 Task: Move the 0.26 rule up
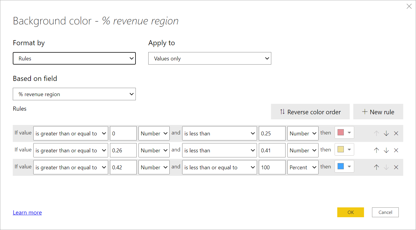pyautogui.click(x=376, y=150)
